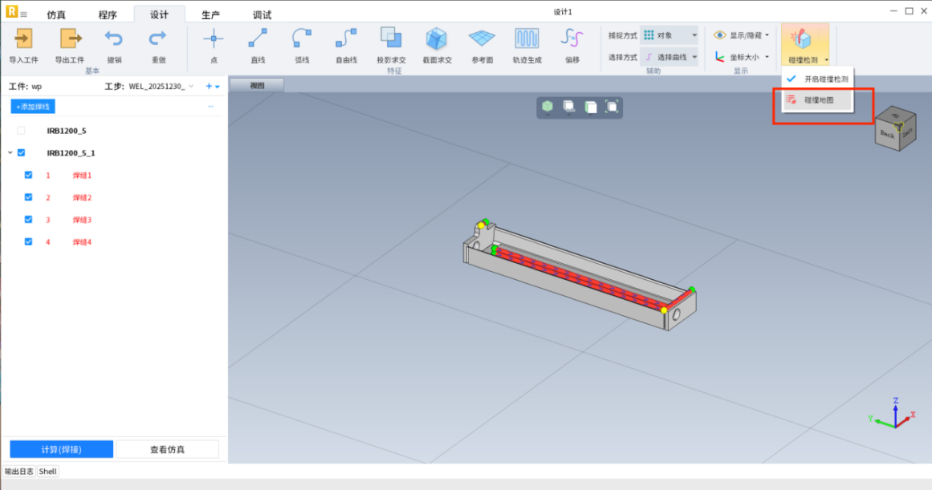Uncheck the 焊缝3 weld seam checkbox
The image size is (932, 490).
click(29, 220)
